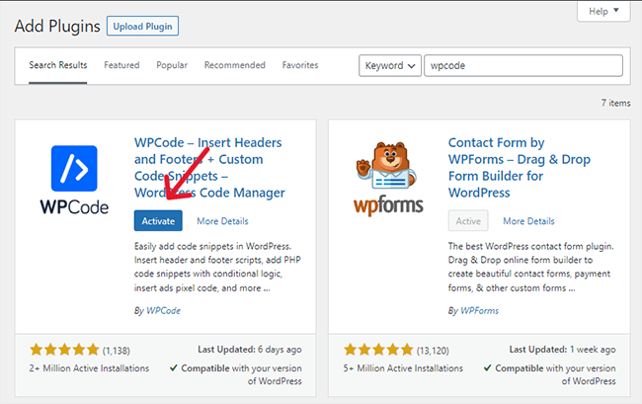Click the Add Plugins page heading

point(57,27)
